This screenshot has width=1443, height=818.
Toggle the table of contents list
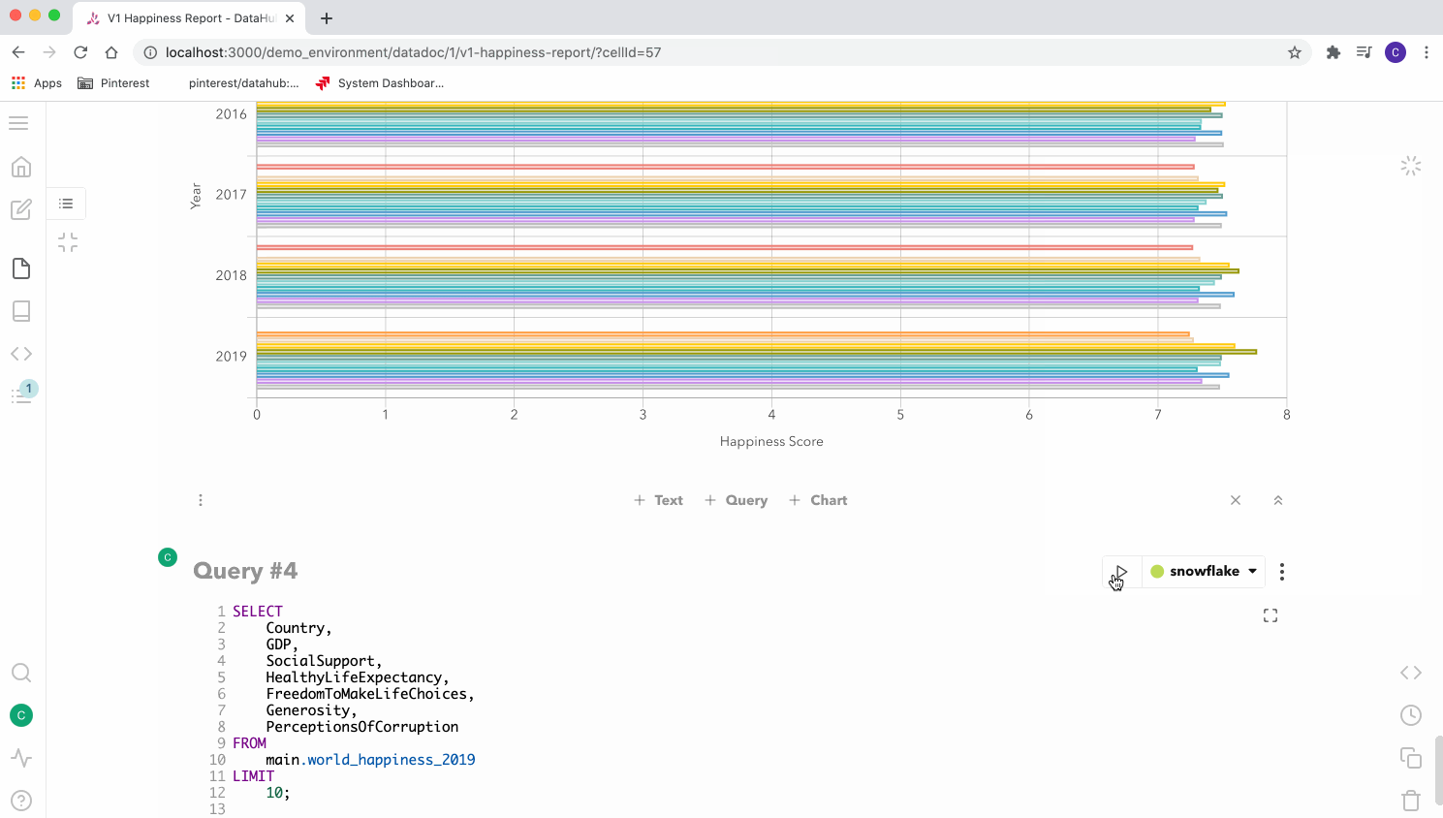pyautogui.click(x=66, y=204)
